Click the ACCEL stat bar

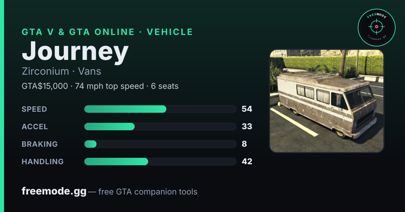(160, 127)
